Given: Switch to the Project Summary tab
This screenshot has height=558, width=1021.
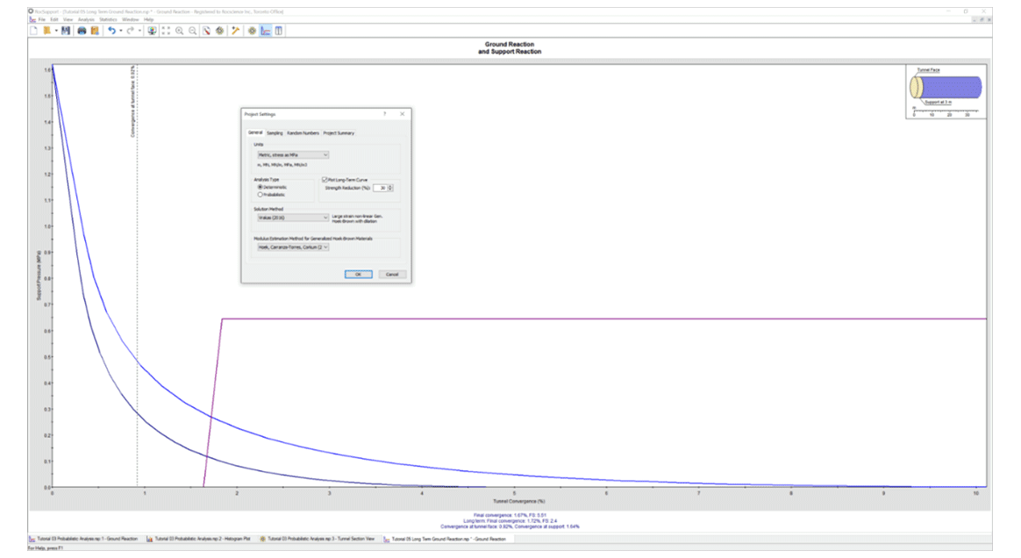Looking at the screenshot, I should 339,132.
